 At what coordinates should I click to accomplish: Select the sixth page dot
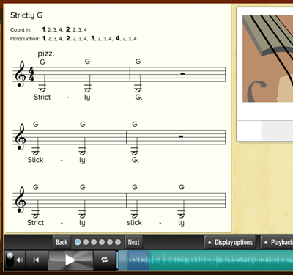pos(118,242)
